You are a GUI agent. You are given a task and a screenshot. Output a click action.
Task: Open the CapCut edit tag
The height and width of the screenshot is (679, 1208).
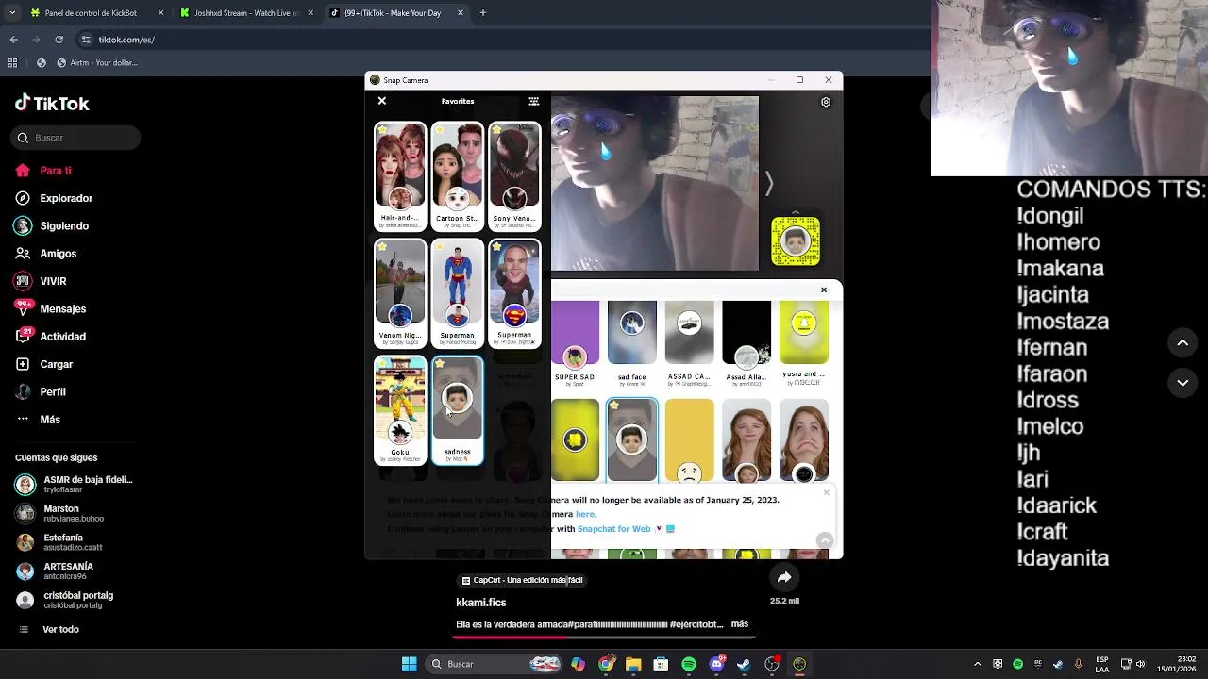pos(522,581)
